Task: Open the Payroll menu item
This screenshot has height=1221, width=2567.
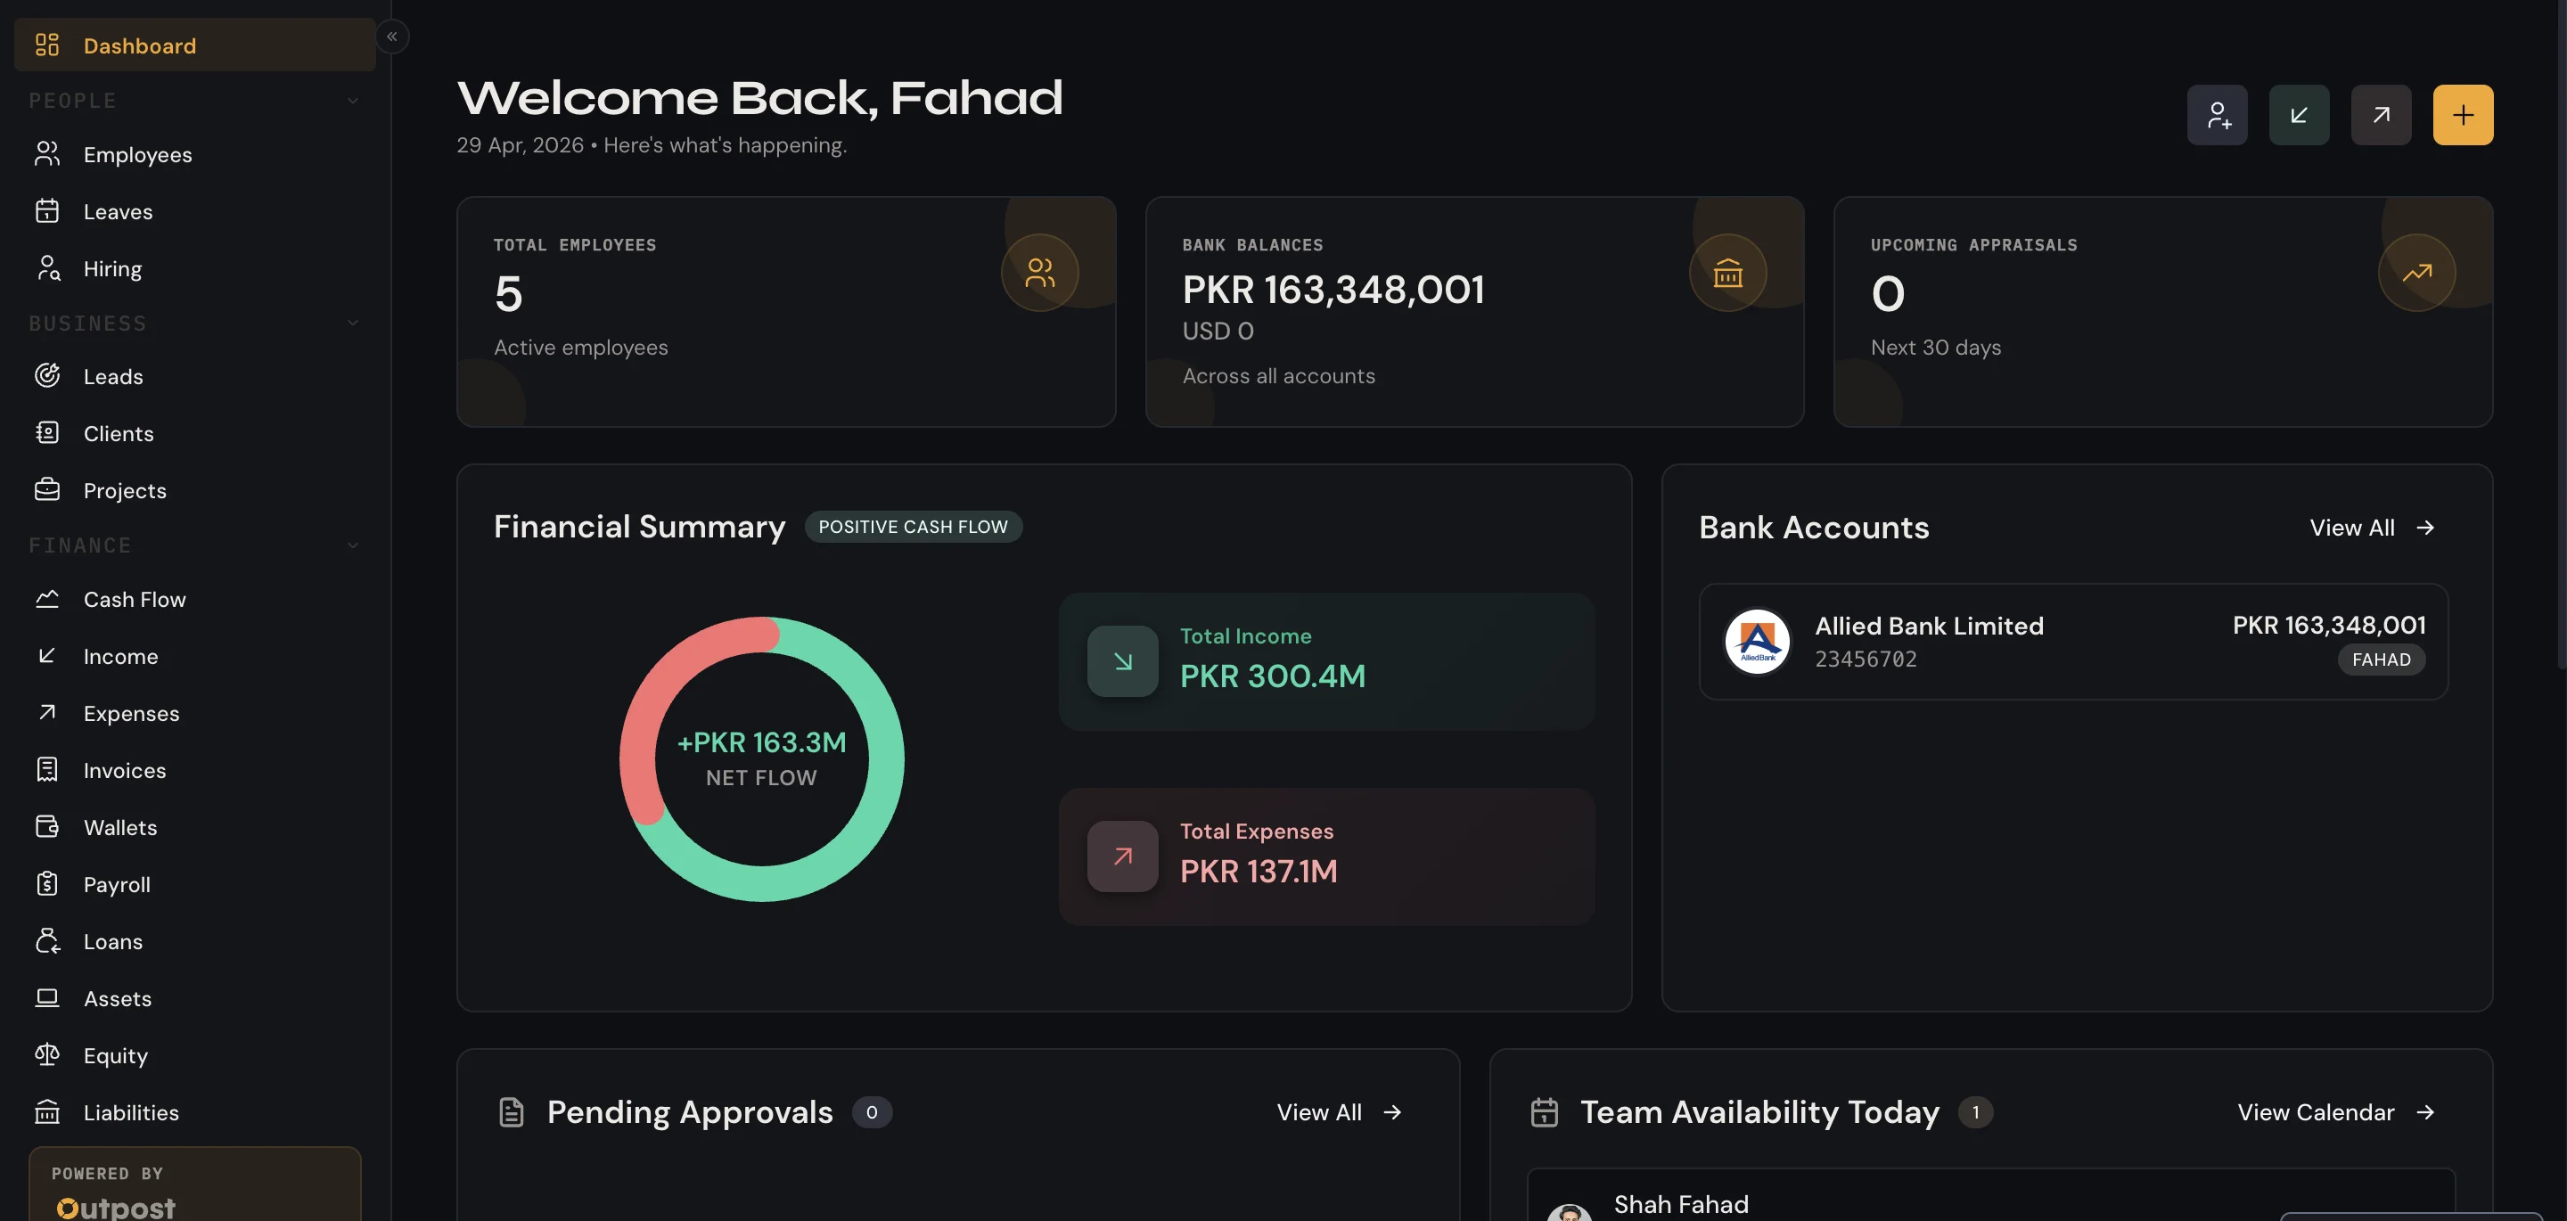Action: click(117, 884)
